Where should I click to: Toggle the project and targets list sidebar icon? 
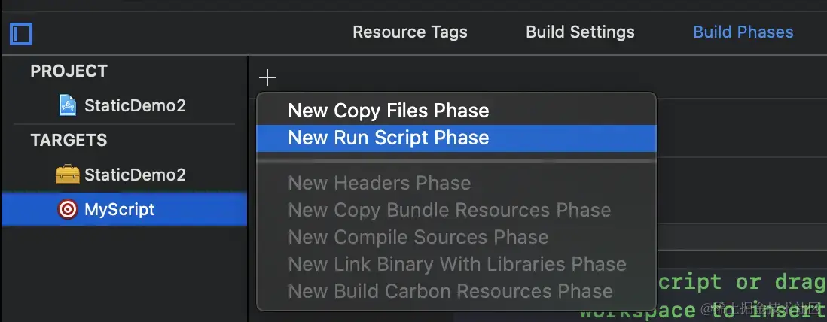[x=20, y=34]
